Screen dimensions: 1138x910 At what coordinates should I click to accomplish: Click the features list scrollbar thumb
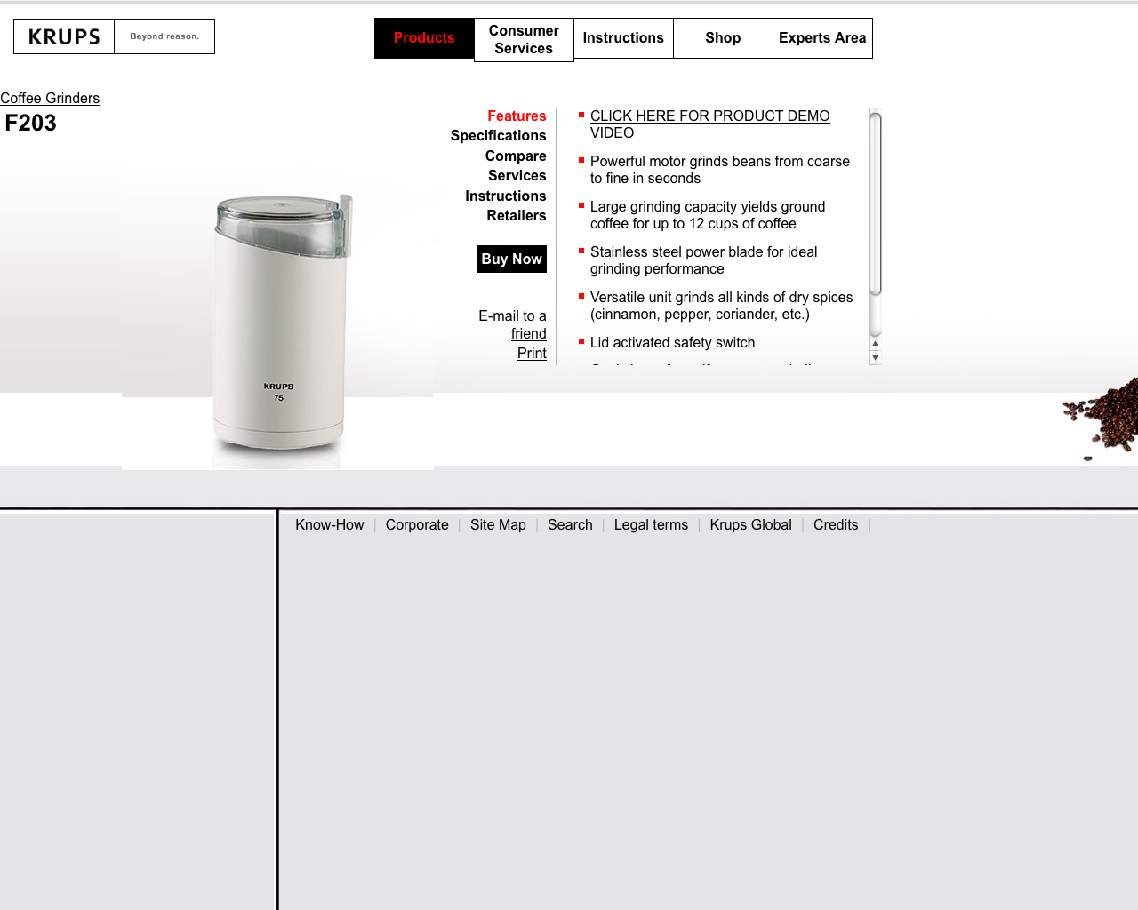coord(876,204)
